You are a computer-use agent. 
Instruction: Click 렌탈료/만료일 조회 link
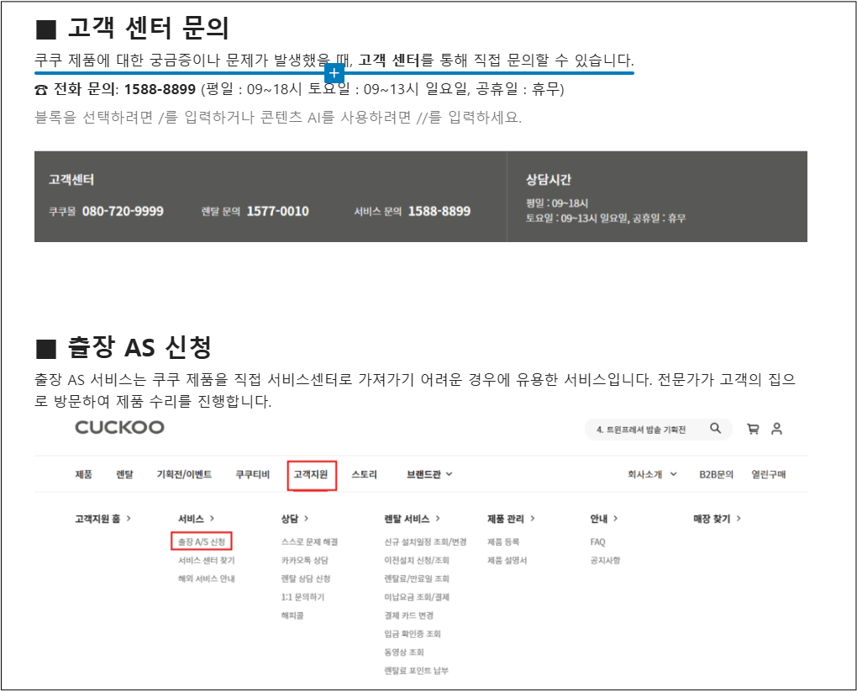tap(417, 579)
